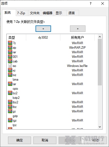Select the bzip2 row

click(52, 98)
